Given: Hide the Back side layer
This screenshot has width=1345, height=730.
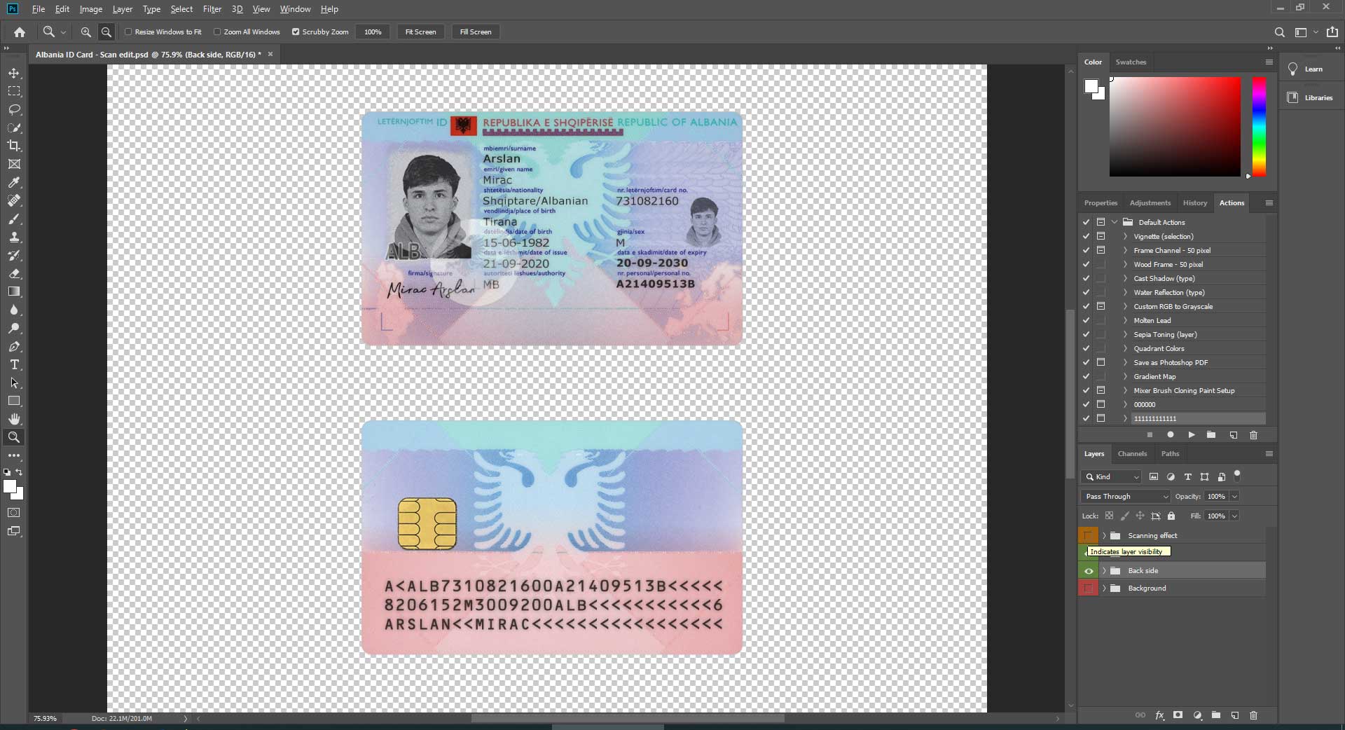Looking at the screenshot, I should tap(1088, 570).
